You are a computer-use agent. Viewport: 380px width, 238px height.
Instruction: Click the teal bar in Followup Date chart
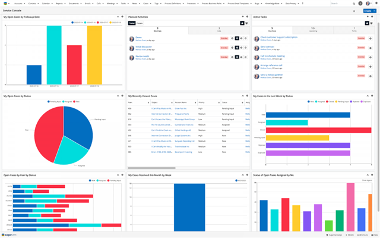[54, 55]
